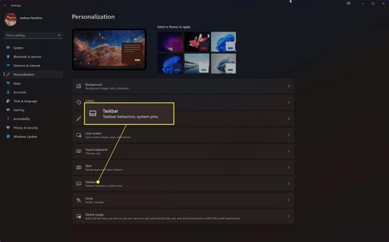Select the Network & internet icon

pos(8,65)
